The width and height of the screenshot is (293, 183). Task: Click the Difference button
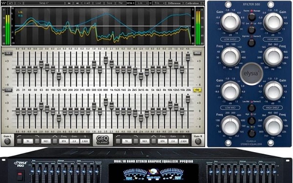click(x=174, y=3)
